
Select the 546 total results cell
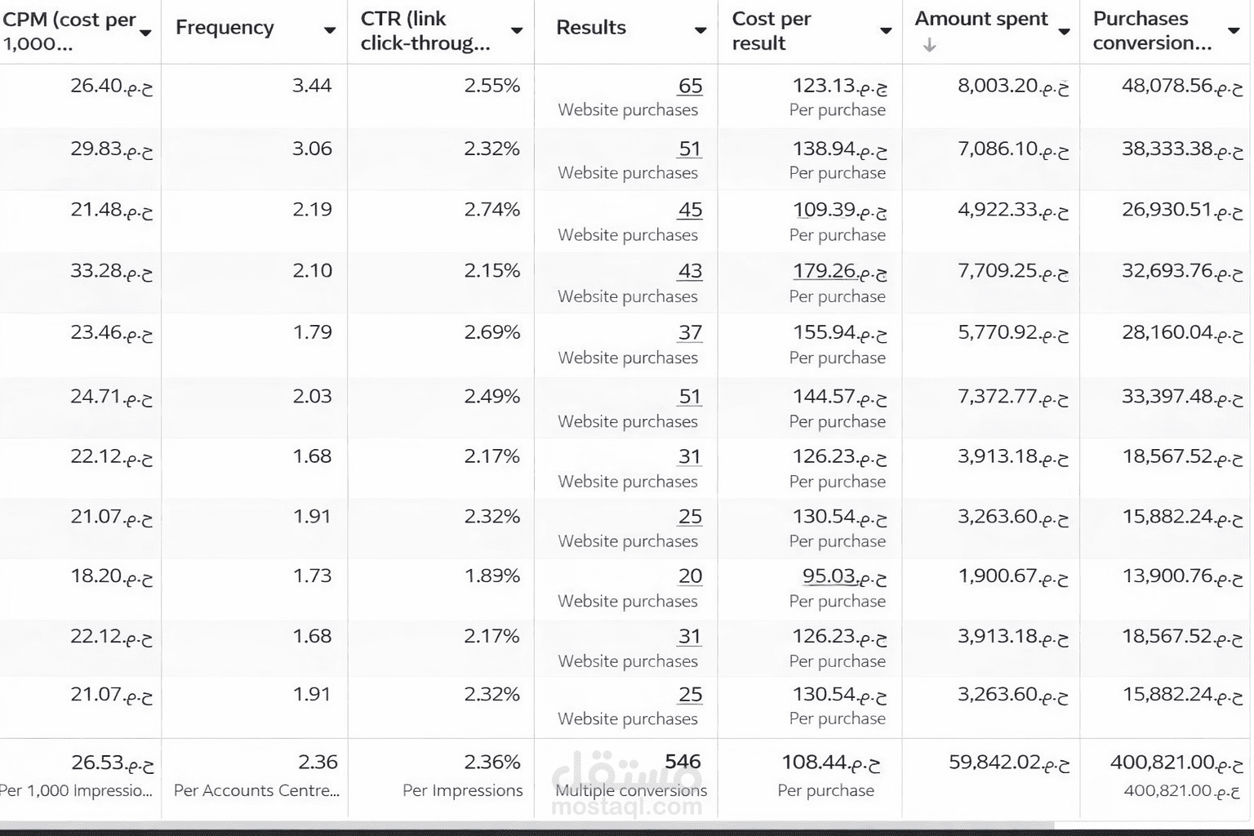coord(683,763)
